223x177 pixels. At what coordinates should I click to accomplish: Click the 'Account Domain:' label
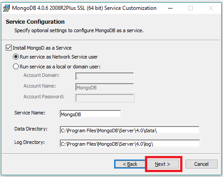pyautogui.click(x=41, y=75)
